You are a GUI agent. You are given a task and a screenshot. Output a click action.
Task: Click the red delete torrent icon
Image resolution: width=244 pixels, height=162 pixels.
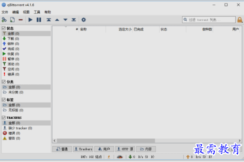click(x=20, y=20)
